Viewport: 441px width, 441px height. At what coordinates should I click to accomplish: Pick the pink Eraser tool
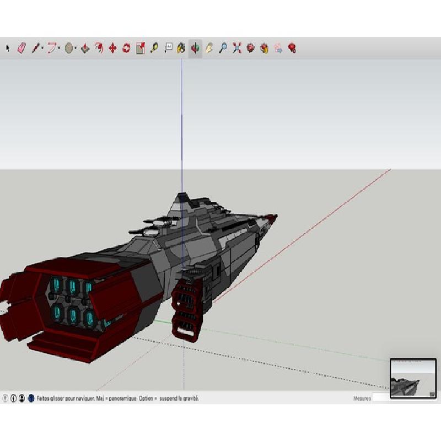[21, 49]
